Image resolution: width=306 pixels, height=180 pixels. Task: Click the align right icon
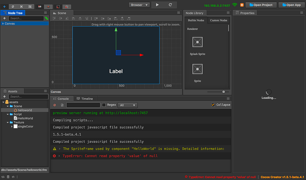tap(86, 19)
